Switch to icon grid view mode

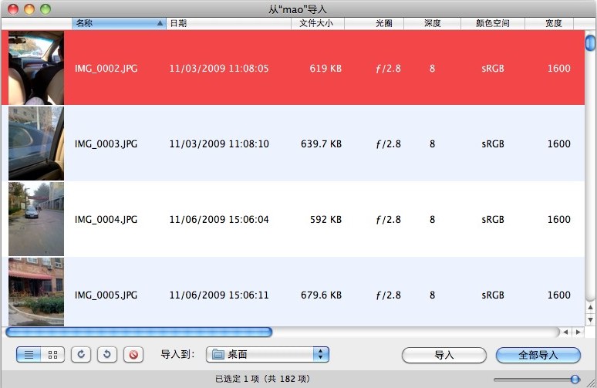click(53, 355)
